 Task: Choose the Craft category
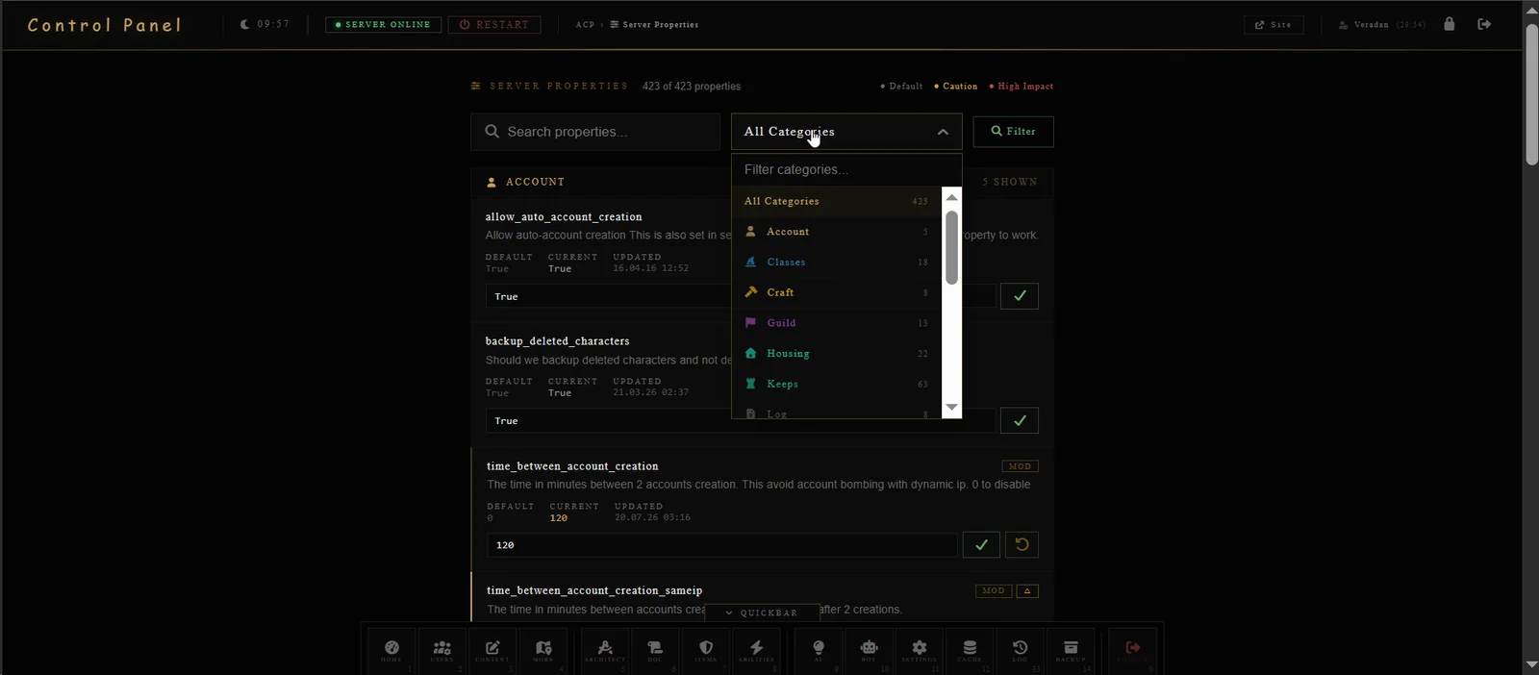[836, 292]
